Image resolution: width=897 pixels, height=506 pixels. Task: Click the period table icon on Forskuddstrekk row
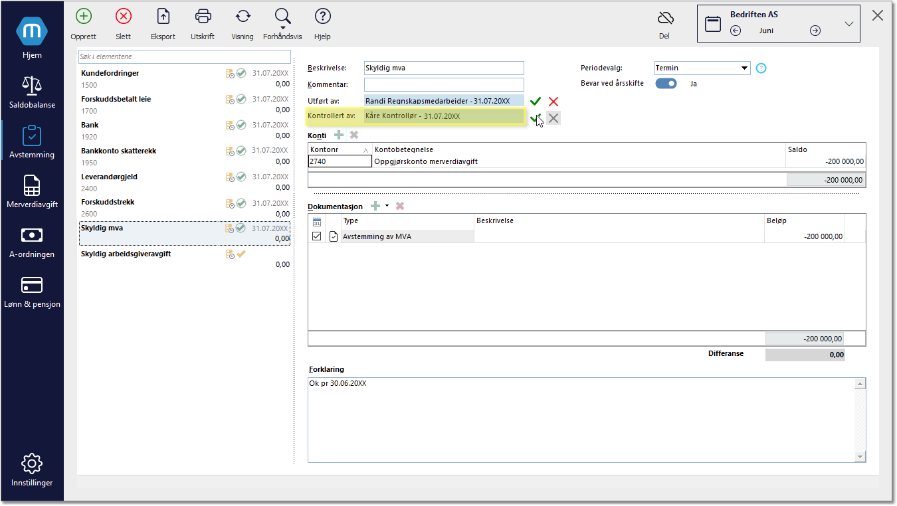[x=230, y=203]
